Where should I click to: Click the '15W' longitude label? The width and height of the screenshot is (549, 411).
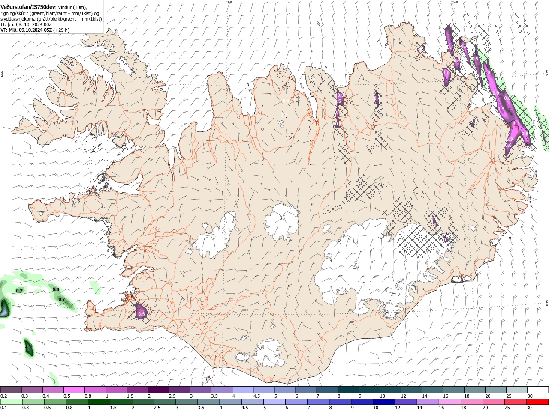point(454,2)
